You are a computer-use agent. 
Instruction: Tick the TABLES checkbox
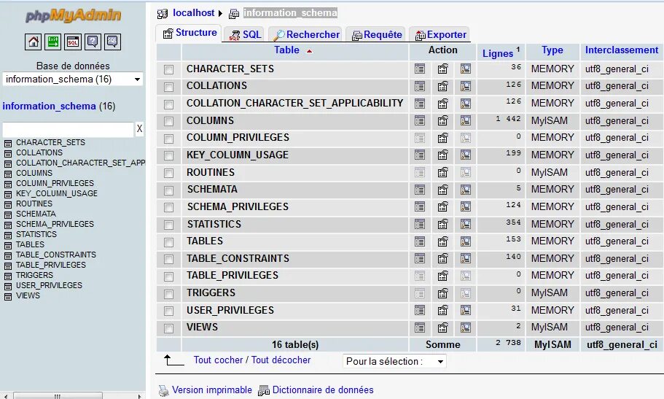pyautogui.click(x=168, y=242)
